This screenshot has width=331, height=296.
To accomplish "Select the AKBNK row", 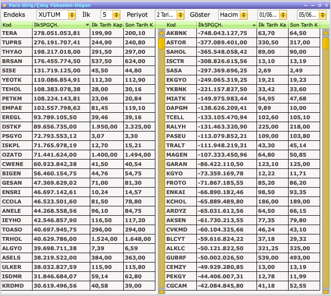I will pos(243,33).
